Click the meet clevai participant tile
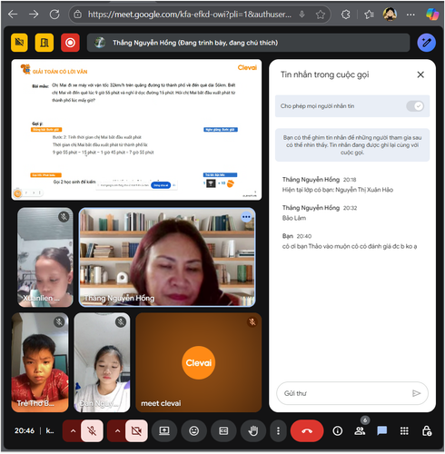The width and height of the screenshot is (445, 454). pyautogui.click(x=199, y=362)
